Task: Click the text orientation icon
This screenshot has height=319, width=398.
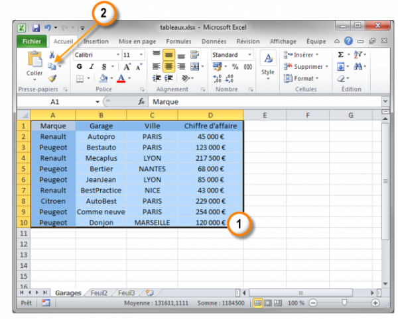Action: 186,78
